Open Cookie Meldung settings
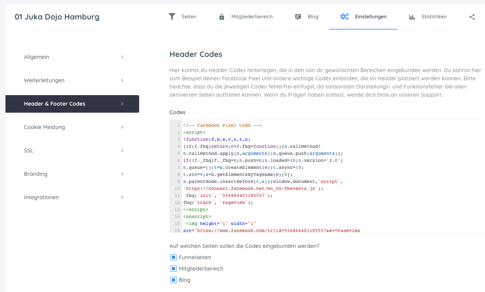 (x=72, y=127)
